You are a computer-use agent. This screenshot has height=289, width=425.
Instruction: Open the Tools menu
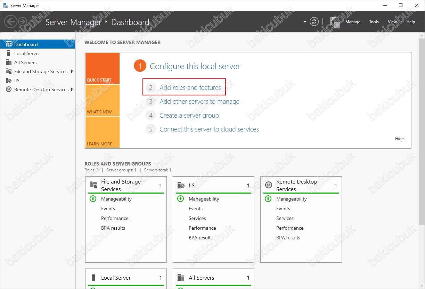[x=374, y=22]
